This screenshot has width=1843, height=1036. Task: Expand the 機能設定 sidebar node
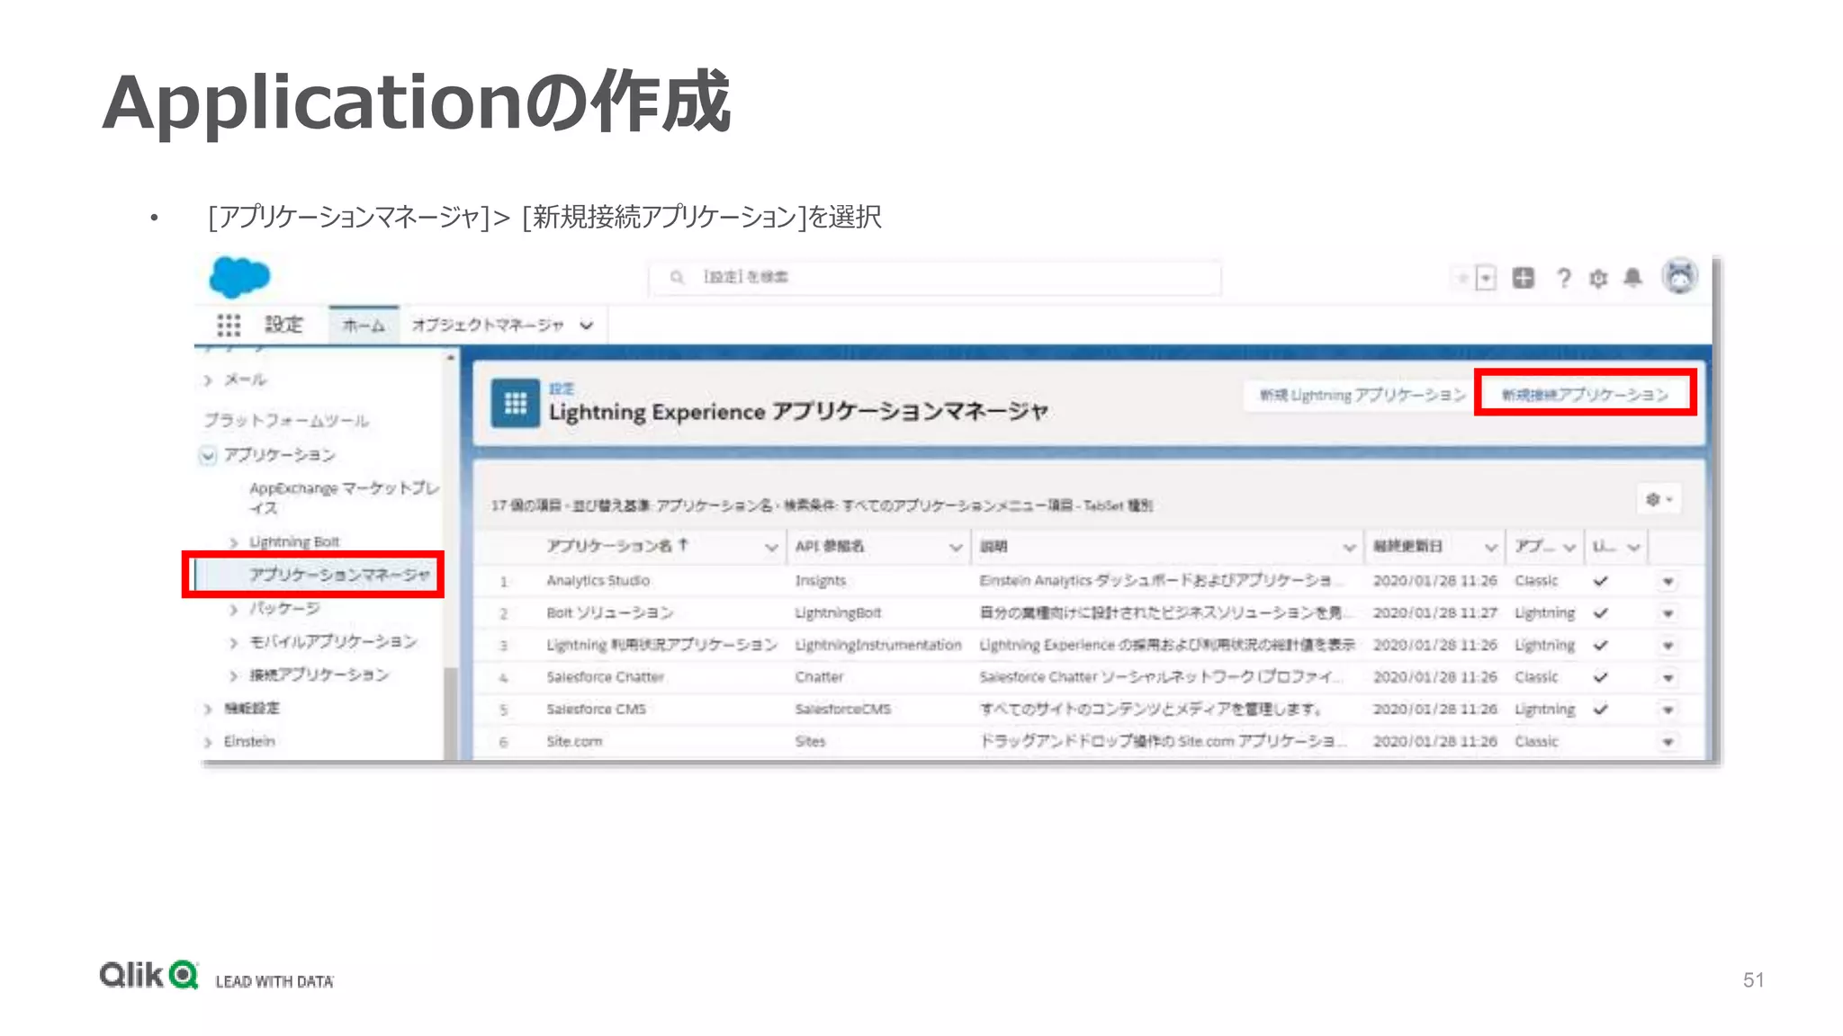208,710
